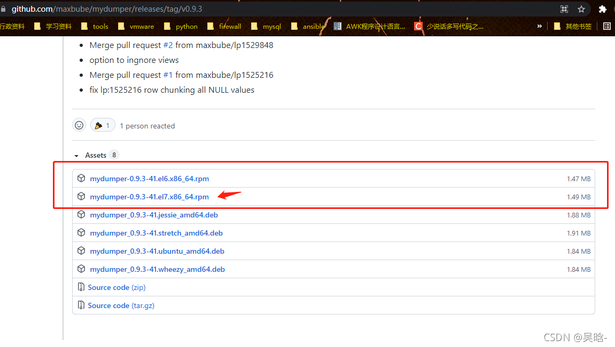The image size is (615, 347).
Task: Click the party popper reaction with count 1
Action: 103,125
